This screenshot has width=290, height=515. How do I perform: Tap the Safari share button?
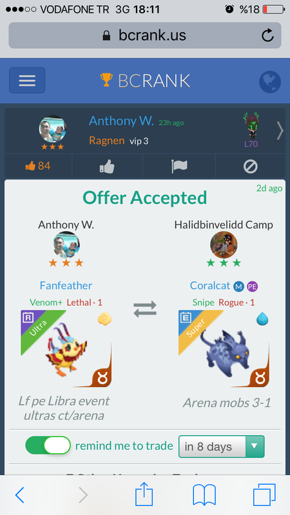[x=144, y=494]
